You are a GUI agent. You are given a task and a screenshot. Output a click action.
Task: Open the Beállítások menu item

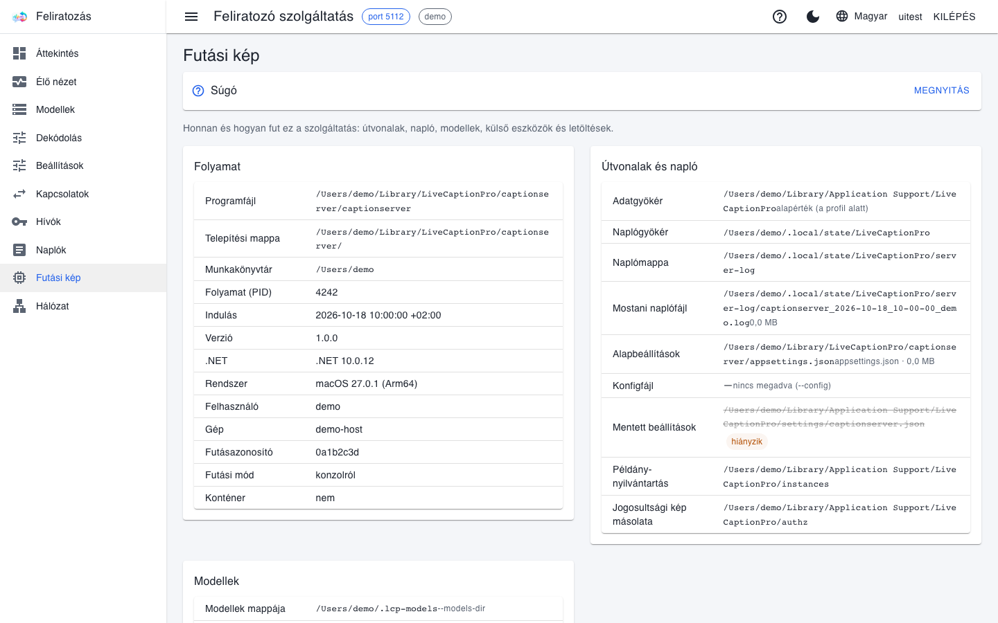[x=83, y=165]
